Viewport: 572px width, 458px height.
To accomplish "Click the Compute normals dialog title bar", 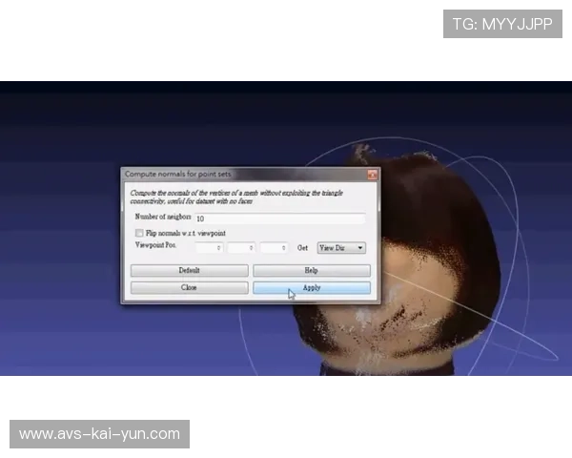I will (x=229, y=175).
